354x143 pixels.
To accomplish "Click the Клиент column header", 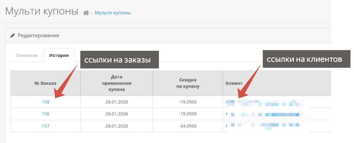I will (x=234, y=83).
